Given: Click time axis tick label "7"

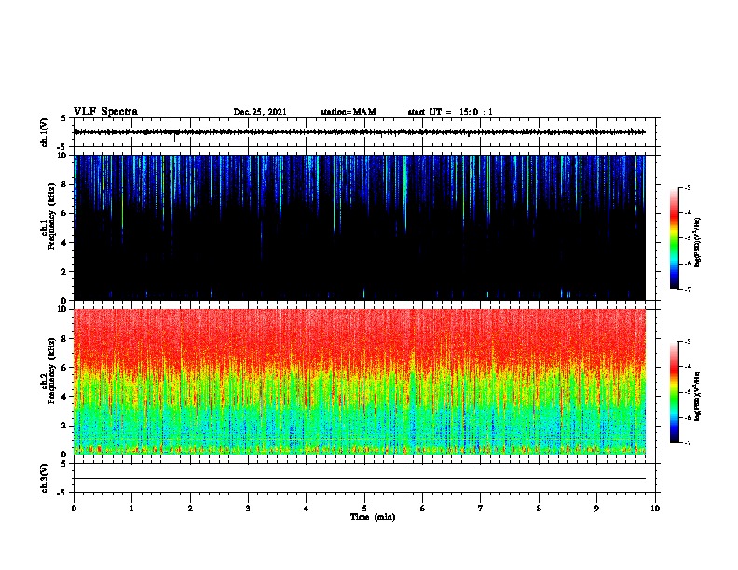Looking at the screenshot, I should 481,509.
